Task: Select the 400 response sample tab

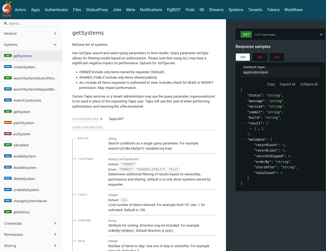Action: click(x=260, y=57)
